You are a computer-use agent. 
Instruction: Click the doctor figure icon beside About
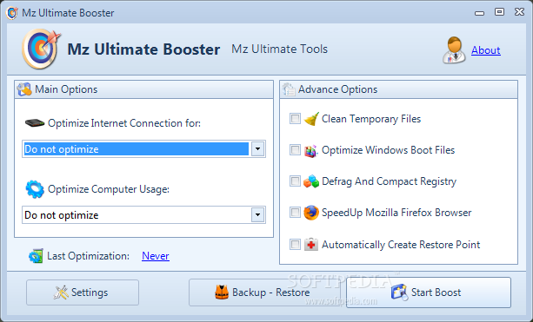454,49
